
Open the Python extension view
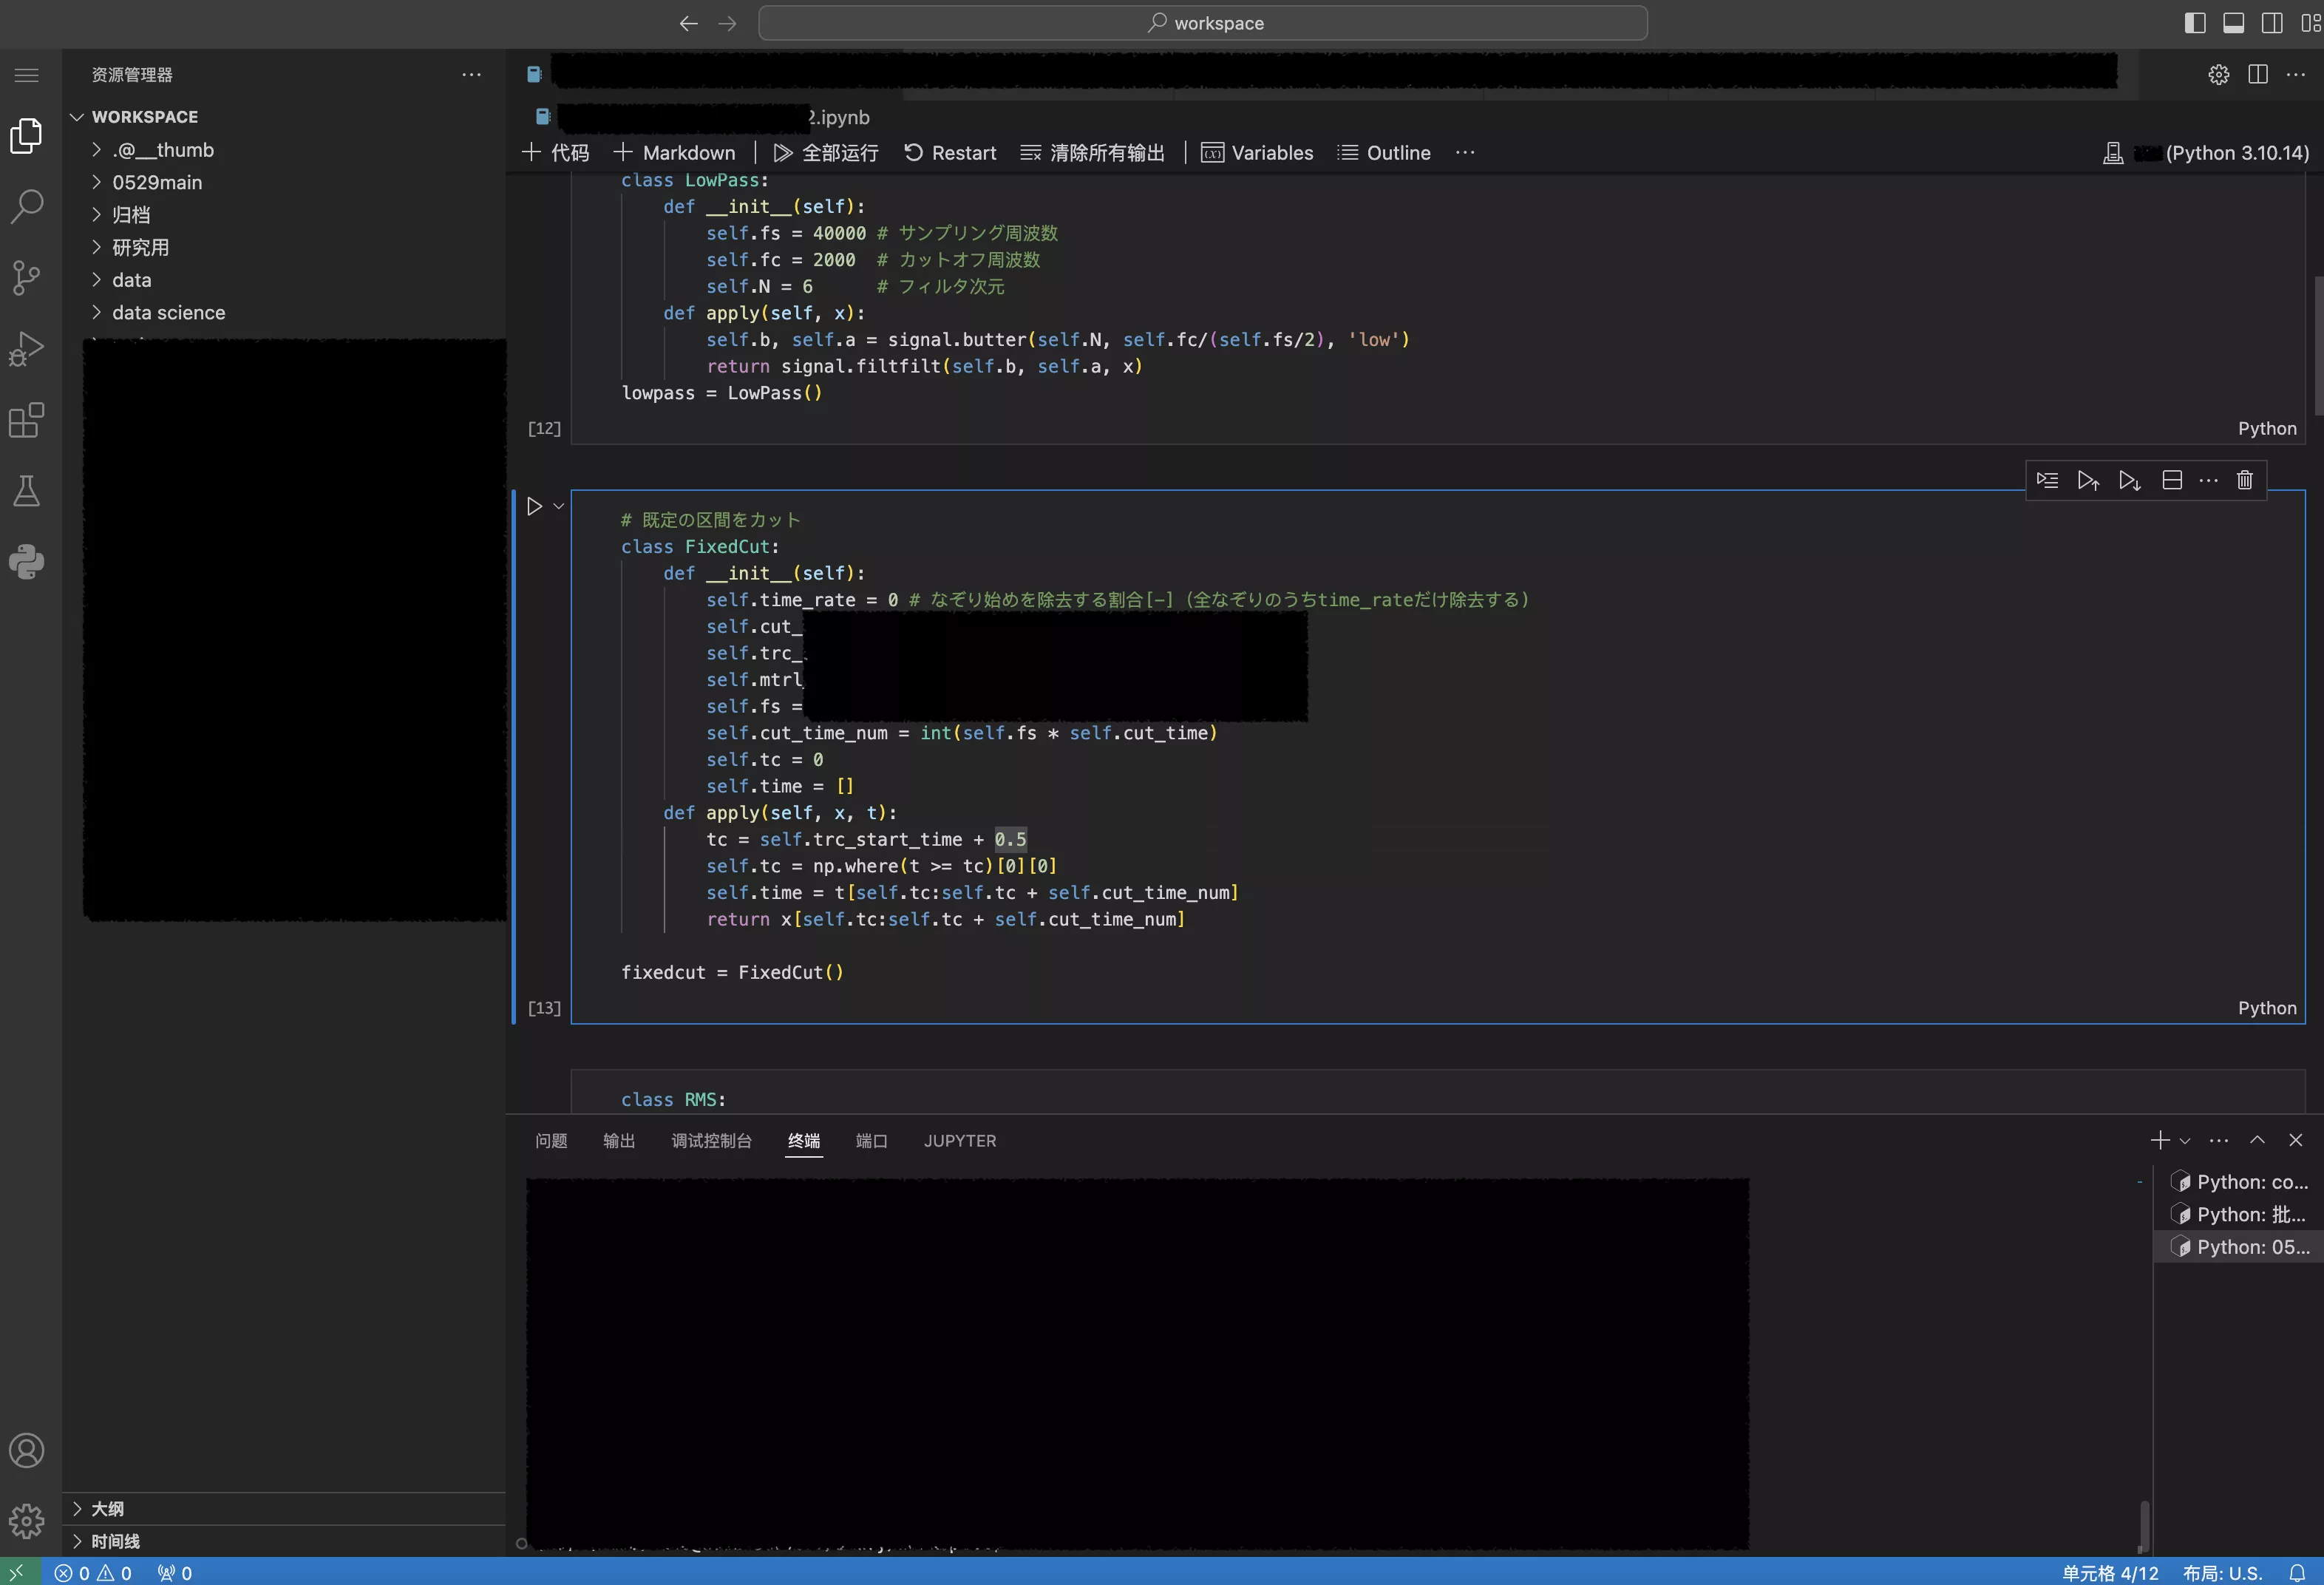27,562
